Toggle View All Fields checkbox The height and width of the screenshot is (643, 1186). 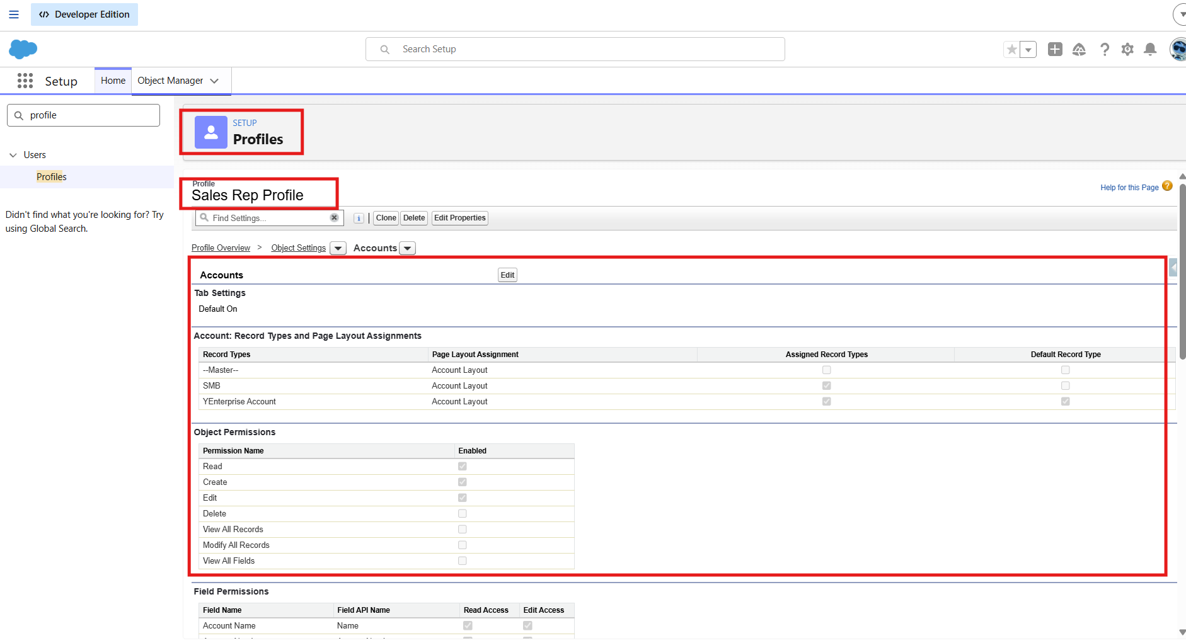[x=463, y=561]
